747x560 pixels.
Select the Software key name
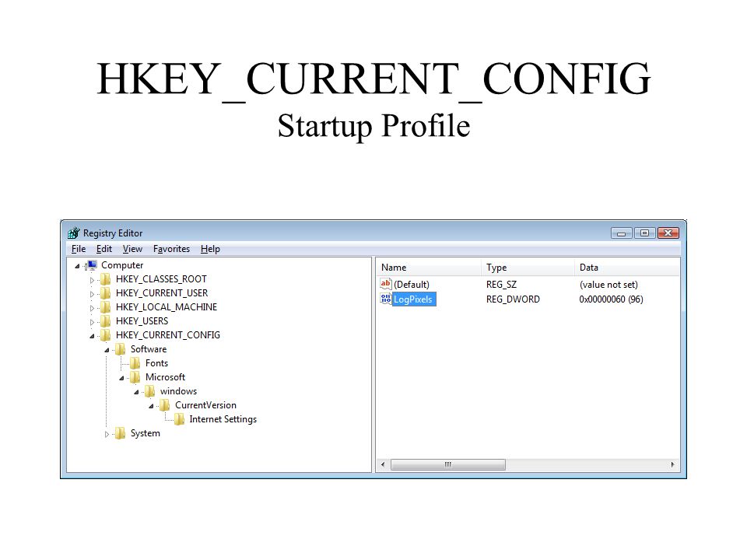[149, 349]
